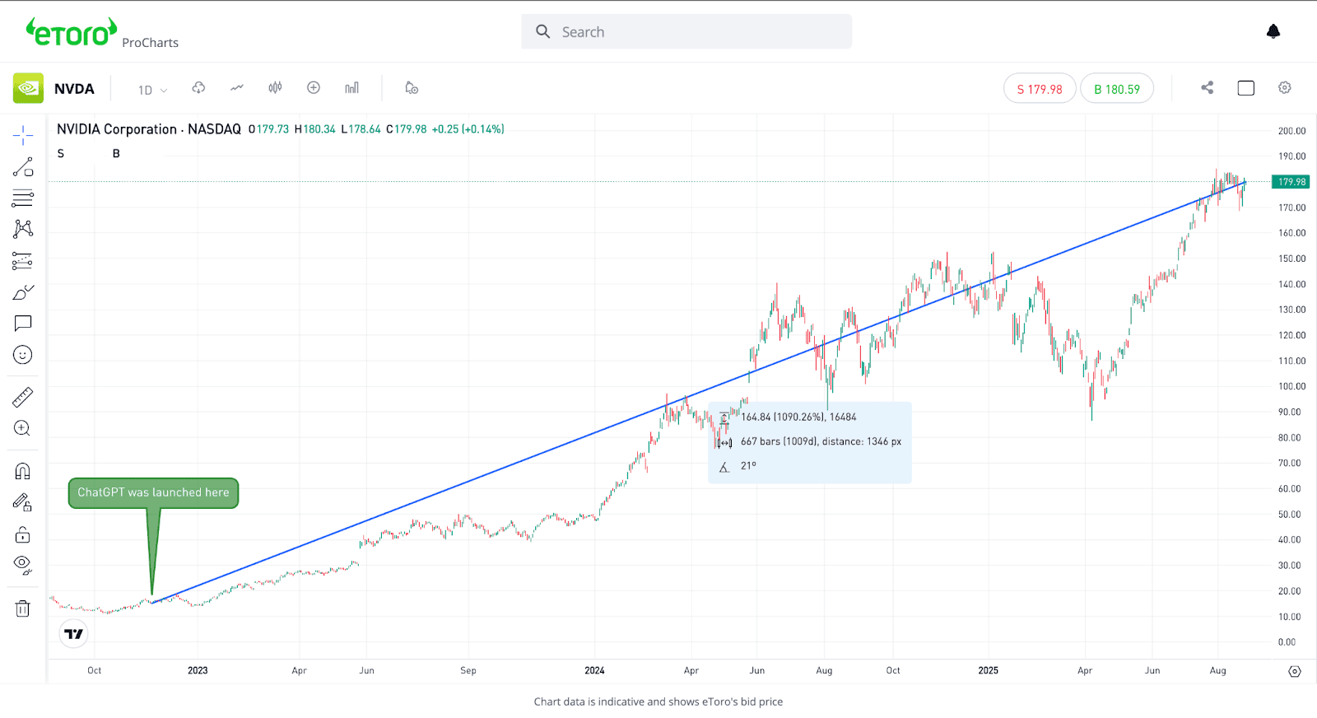Click the 179.98 current price label
Screen dimensions: 1317x718
click(x=1291, y=182)
